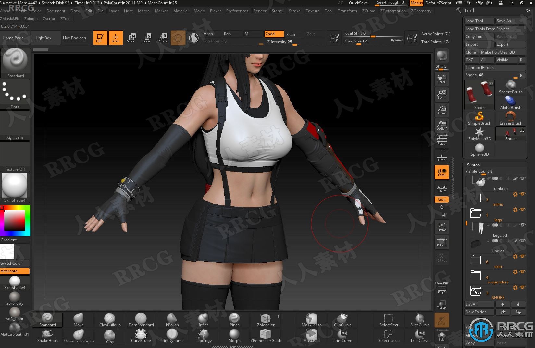Adjust the Draw Size slider

(373, 41)
